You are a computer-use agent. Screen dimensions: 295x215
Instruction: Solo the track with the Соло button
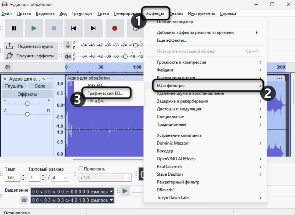pos(40,86)
